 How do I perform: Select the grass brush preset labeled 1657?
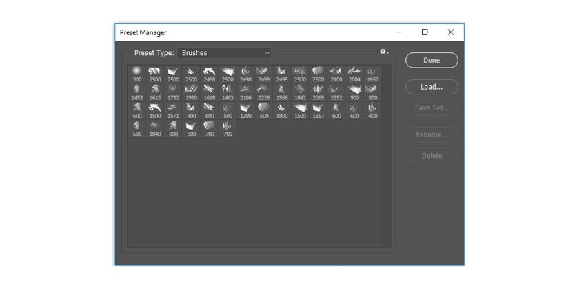(372, 74)
